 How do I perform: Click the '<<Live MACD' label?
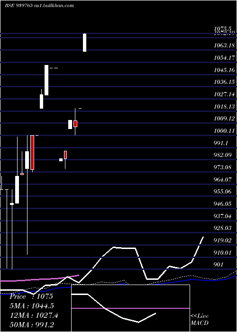tap(200, 320)
